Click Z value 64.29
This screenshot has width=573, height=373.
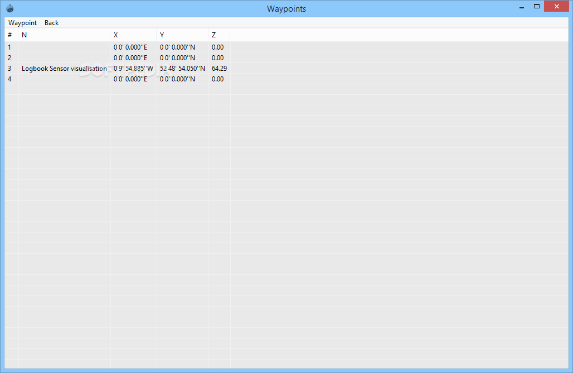coord(219,69)
